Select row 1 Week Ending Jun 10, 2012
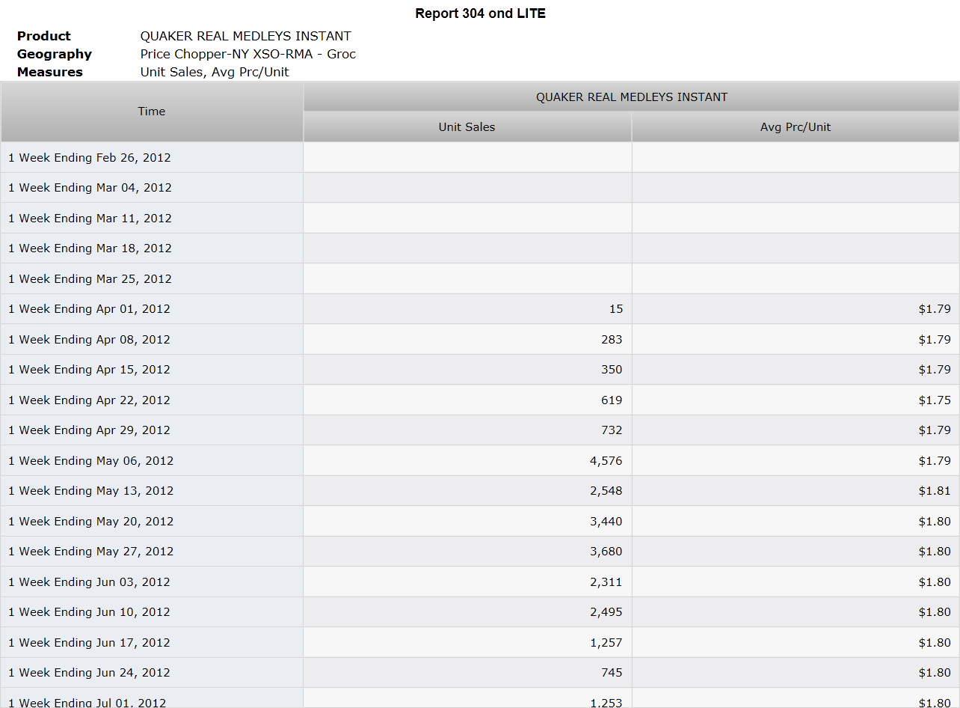960x708 pixels. click(480, 612)
